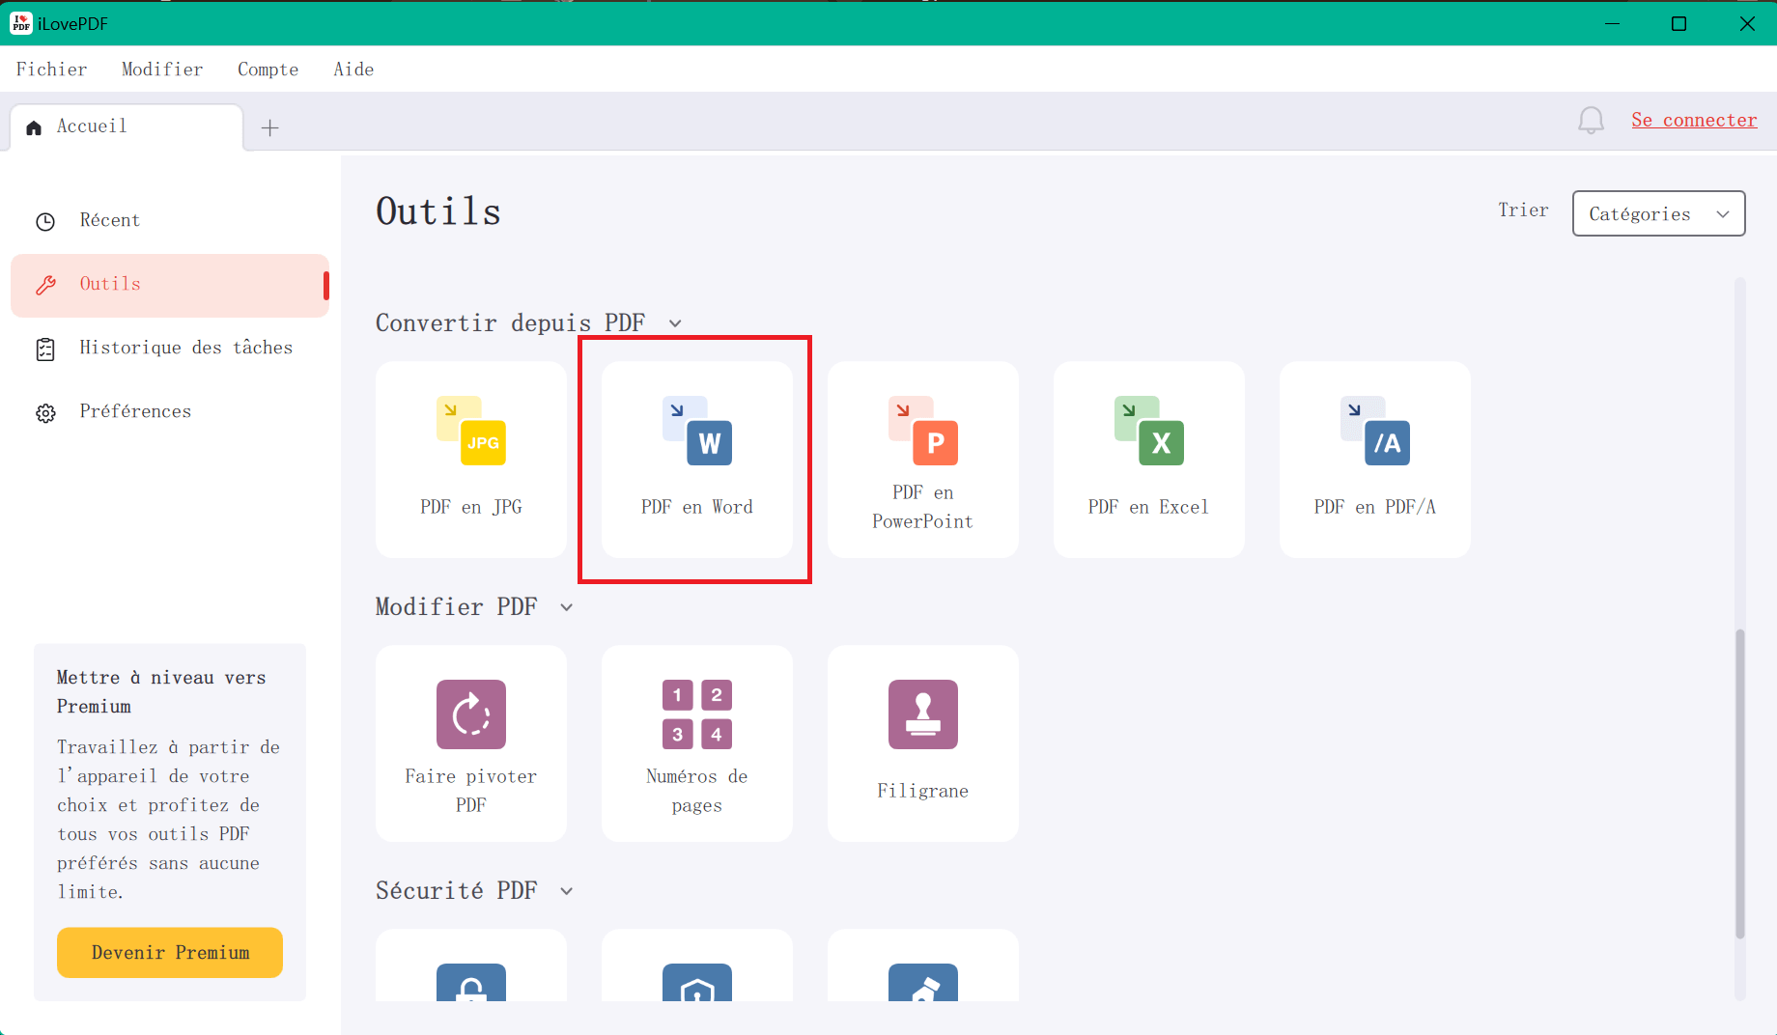Open the Compte menu
The image size is (1777, 1035).
[x=268, y=70]
